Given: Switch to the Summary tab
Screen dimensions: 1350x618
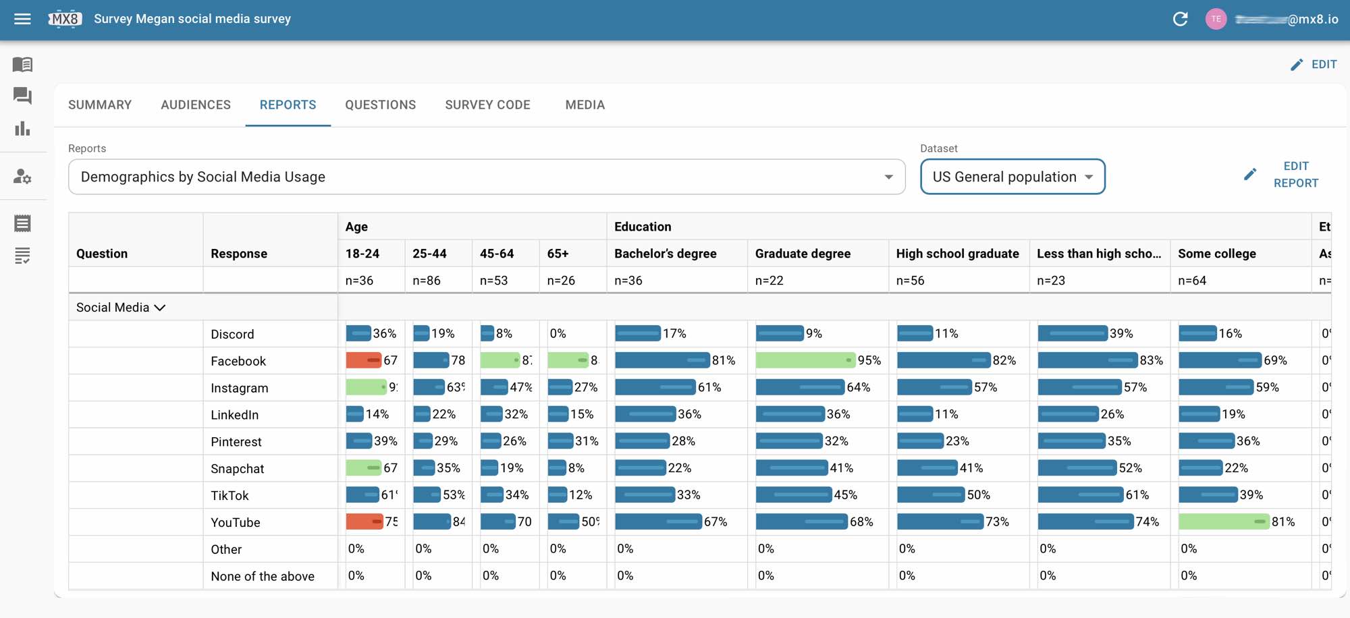Looking at the screenshot, I should click(100, 105).
